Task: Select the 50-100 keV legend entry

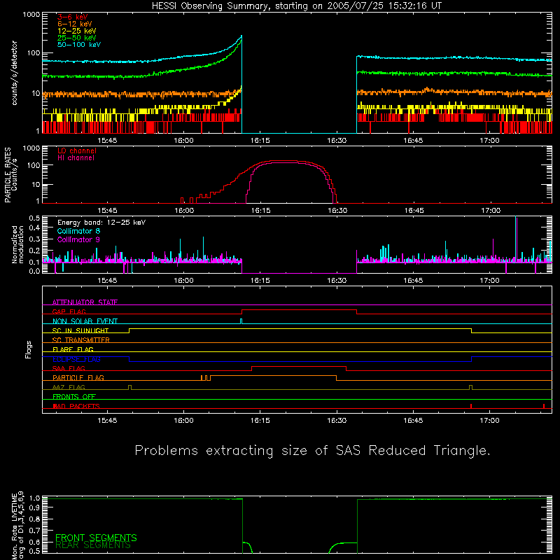Action: tap(79, 45)
